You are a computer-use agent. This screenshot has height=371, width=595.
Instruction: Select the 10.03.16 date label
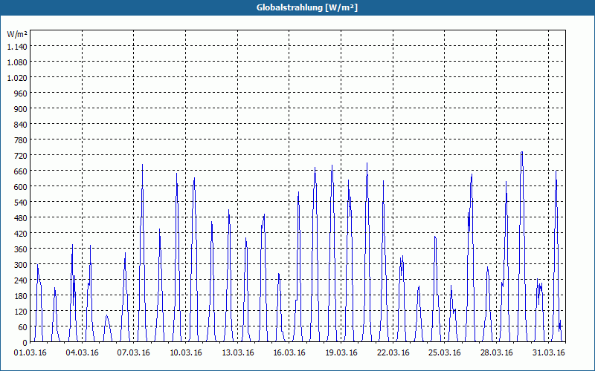185,353
